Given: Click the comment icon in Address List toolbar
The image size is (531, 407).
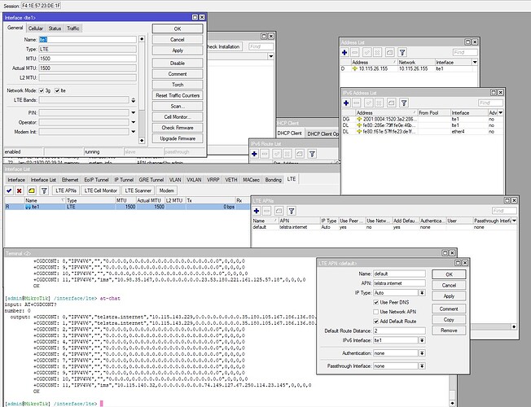Looking at the screenshot, I should 390,52.
